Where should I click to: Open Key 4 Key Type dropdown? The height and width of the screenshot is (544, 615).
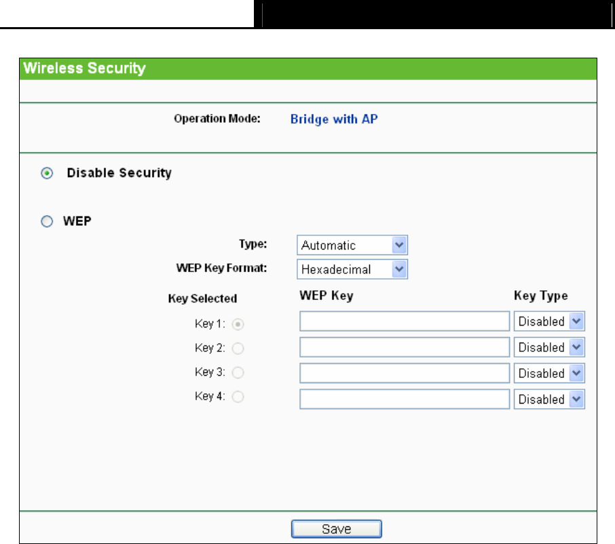(x=549, y=399)
